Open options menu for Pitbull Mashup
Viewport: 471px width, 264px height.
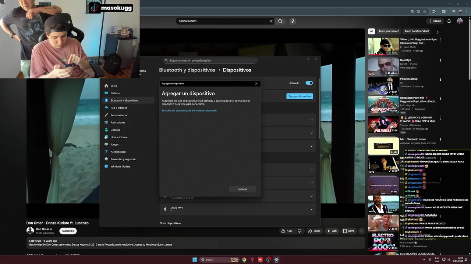click(x=440, y=79)
